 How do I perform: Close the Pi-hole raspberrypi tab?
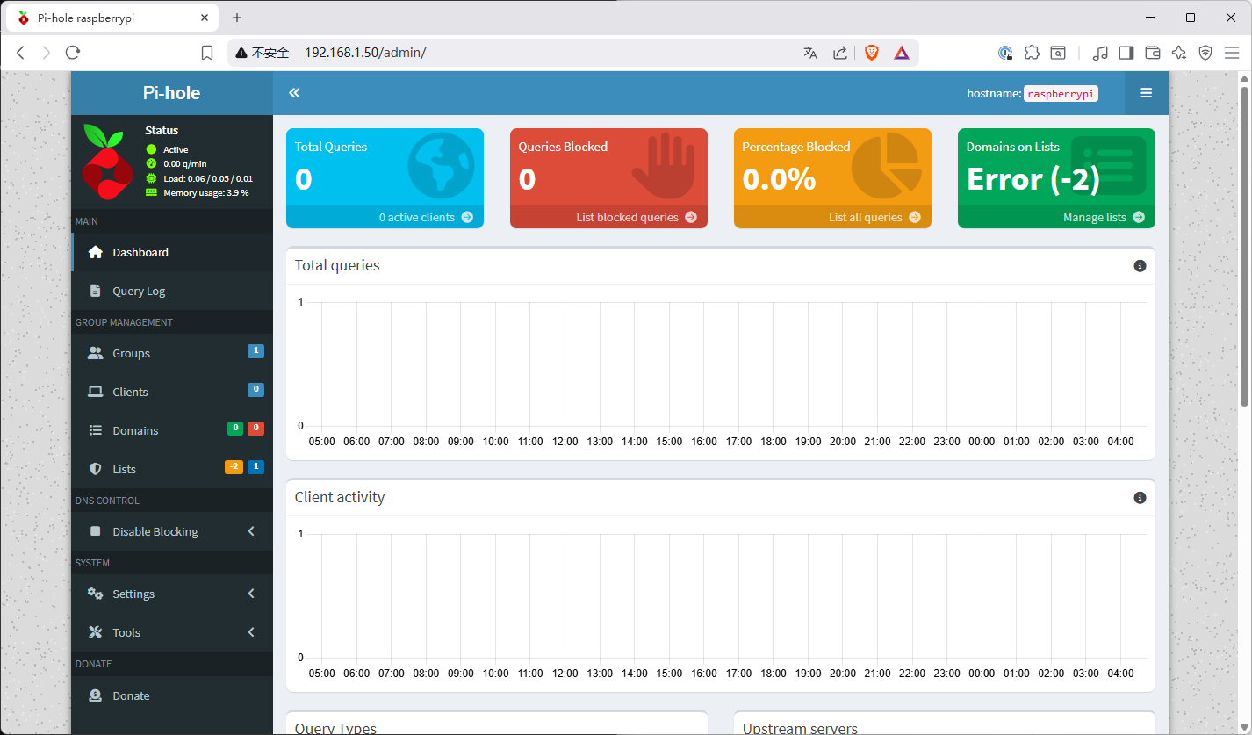click(205, 18)
